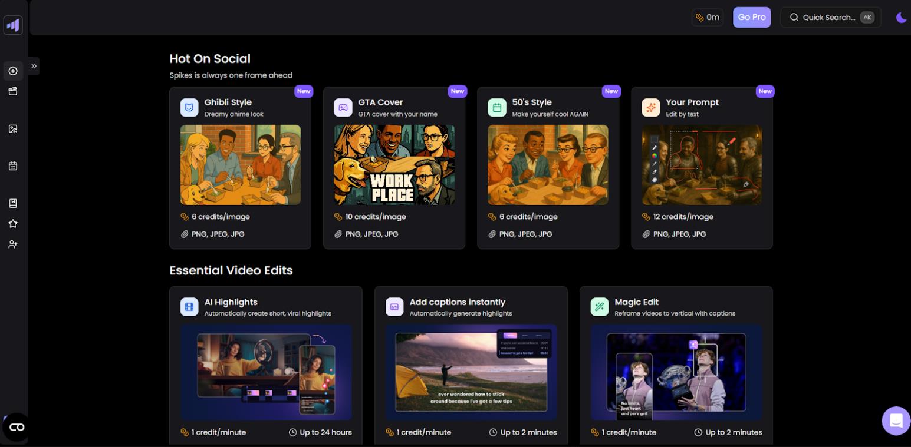Open the star favorites icon in sidebar

13,224
